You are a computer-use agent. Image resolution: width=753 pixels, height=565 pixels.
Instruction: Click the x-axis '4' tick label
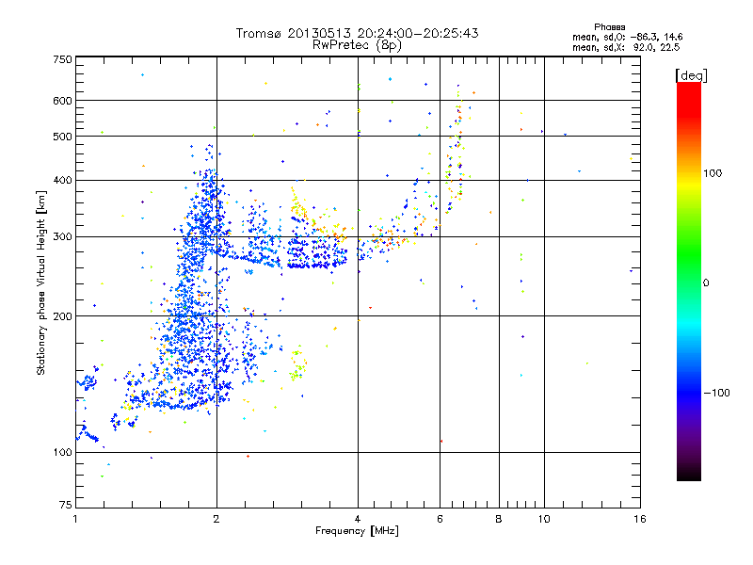(358, 519)
